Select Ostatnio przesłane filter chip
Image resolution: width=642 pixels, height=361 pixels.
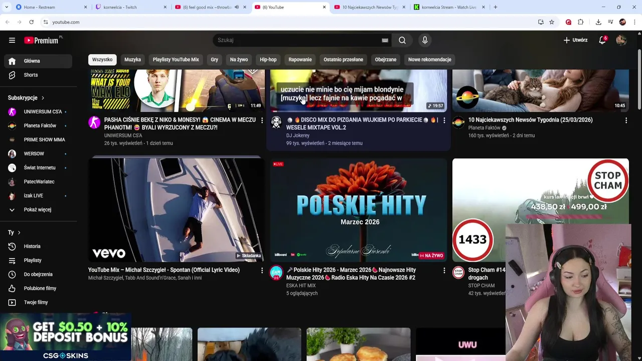pyautogui.click(x=343, y=59)
